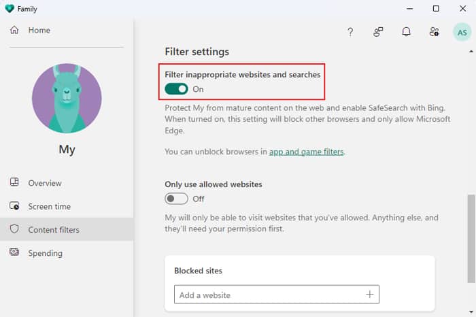Screen dimensions: 476x317
Task: Click the scroll down arrow
Action: (471, 312)
